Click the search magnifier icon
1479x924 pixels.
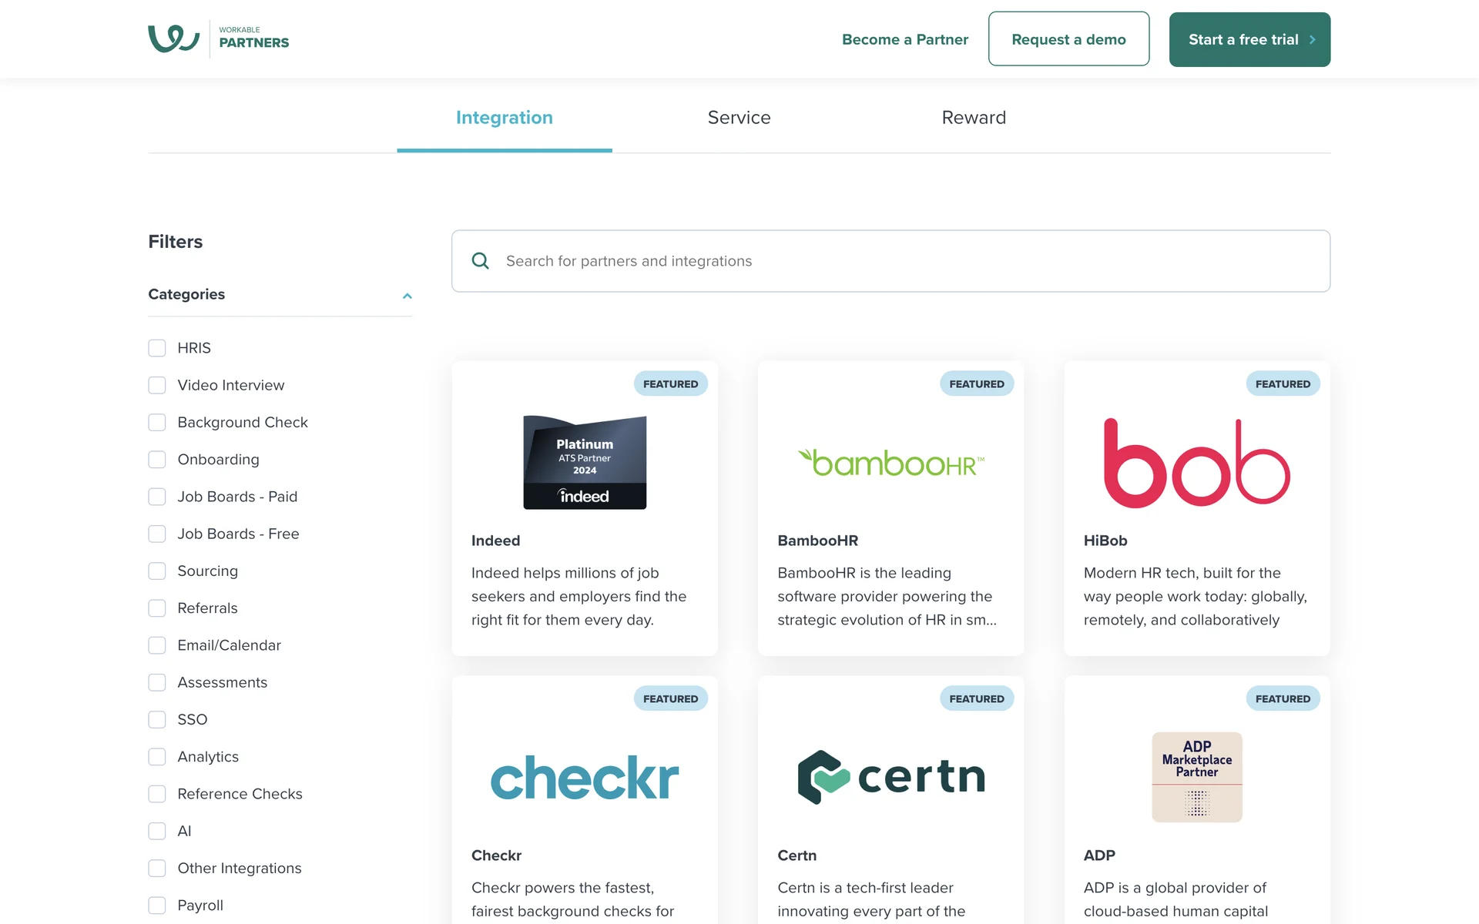(x=480, y=261)
